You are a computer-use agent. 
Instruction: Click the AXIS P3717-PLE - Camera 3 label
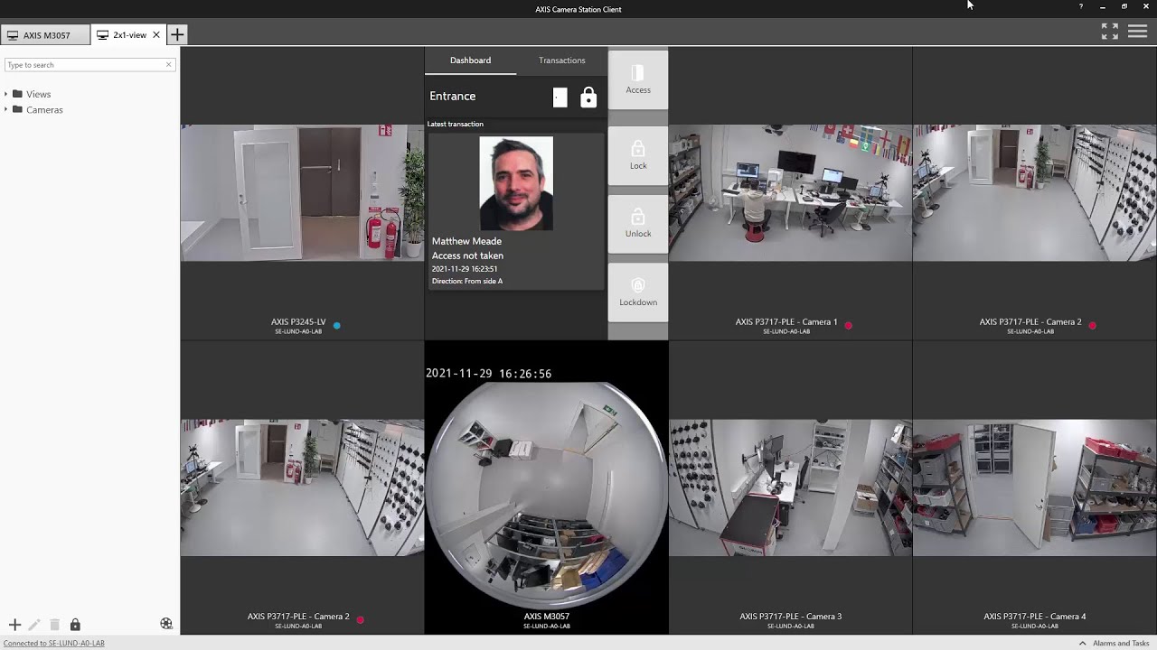[790, 617]
